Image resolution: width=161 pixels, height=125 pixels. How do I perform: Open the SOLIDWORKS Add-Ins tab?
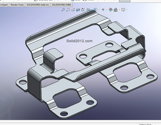pos(38,5)
